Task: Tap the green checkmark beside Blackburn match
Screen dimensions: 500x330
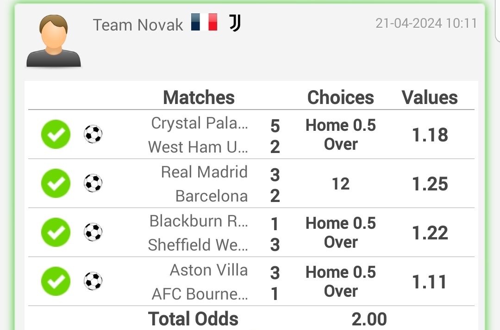Action: tap(56, 232)
